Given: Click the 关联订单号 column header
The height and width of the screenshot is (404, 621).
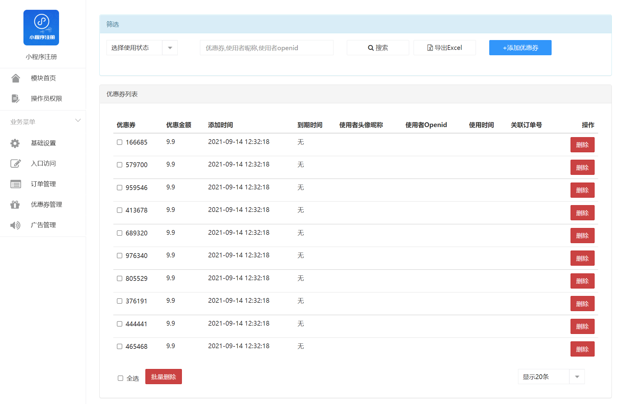Looking at the screenshot, I should (526, 125).
